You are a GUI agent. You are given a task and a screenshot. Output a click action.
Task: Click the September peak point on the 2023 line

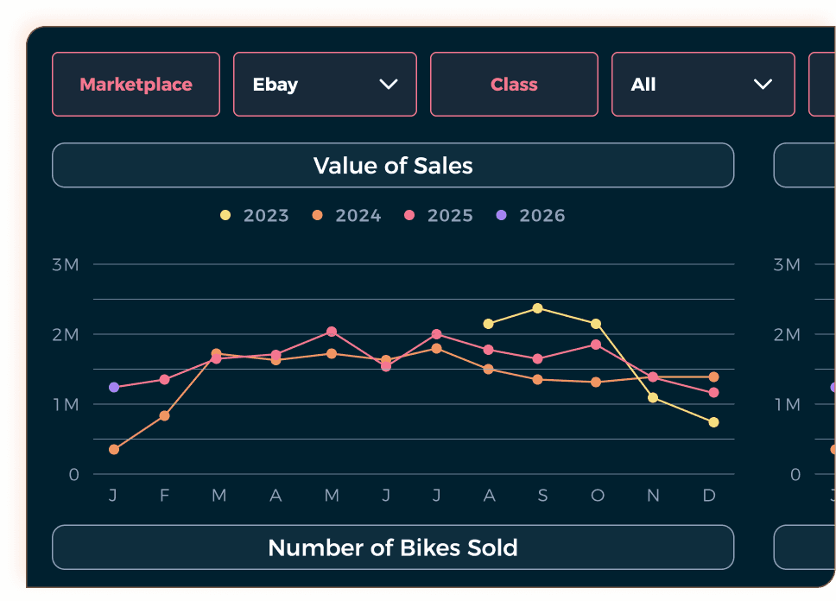538,307
